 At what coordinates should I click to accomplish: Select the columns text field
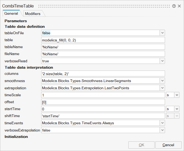(103, 74)
